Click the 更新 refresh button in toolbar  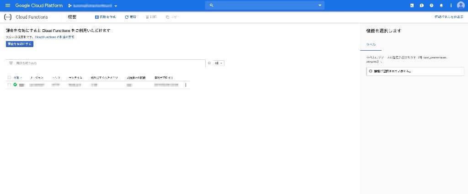(130, 17)
